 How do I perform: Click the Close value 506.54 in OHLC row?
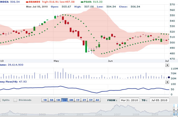[135, 7]
